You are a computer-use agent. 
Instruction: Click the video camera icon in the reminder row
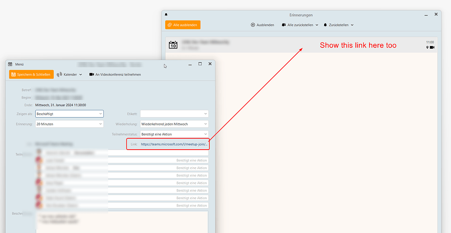pyautogui.click(x=432, y=47)
